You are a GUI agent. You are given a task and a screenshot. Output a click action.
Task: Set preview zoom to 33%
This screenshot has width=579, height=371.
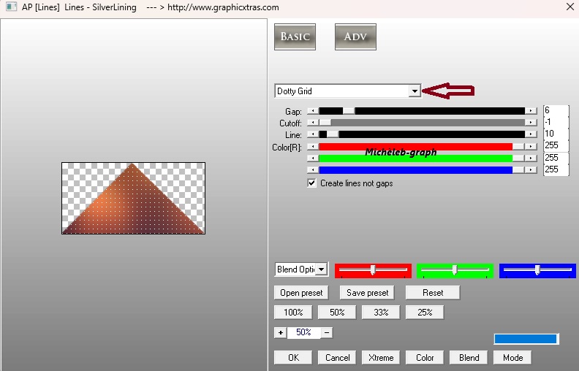click(381, 313)
